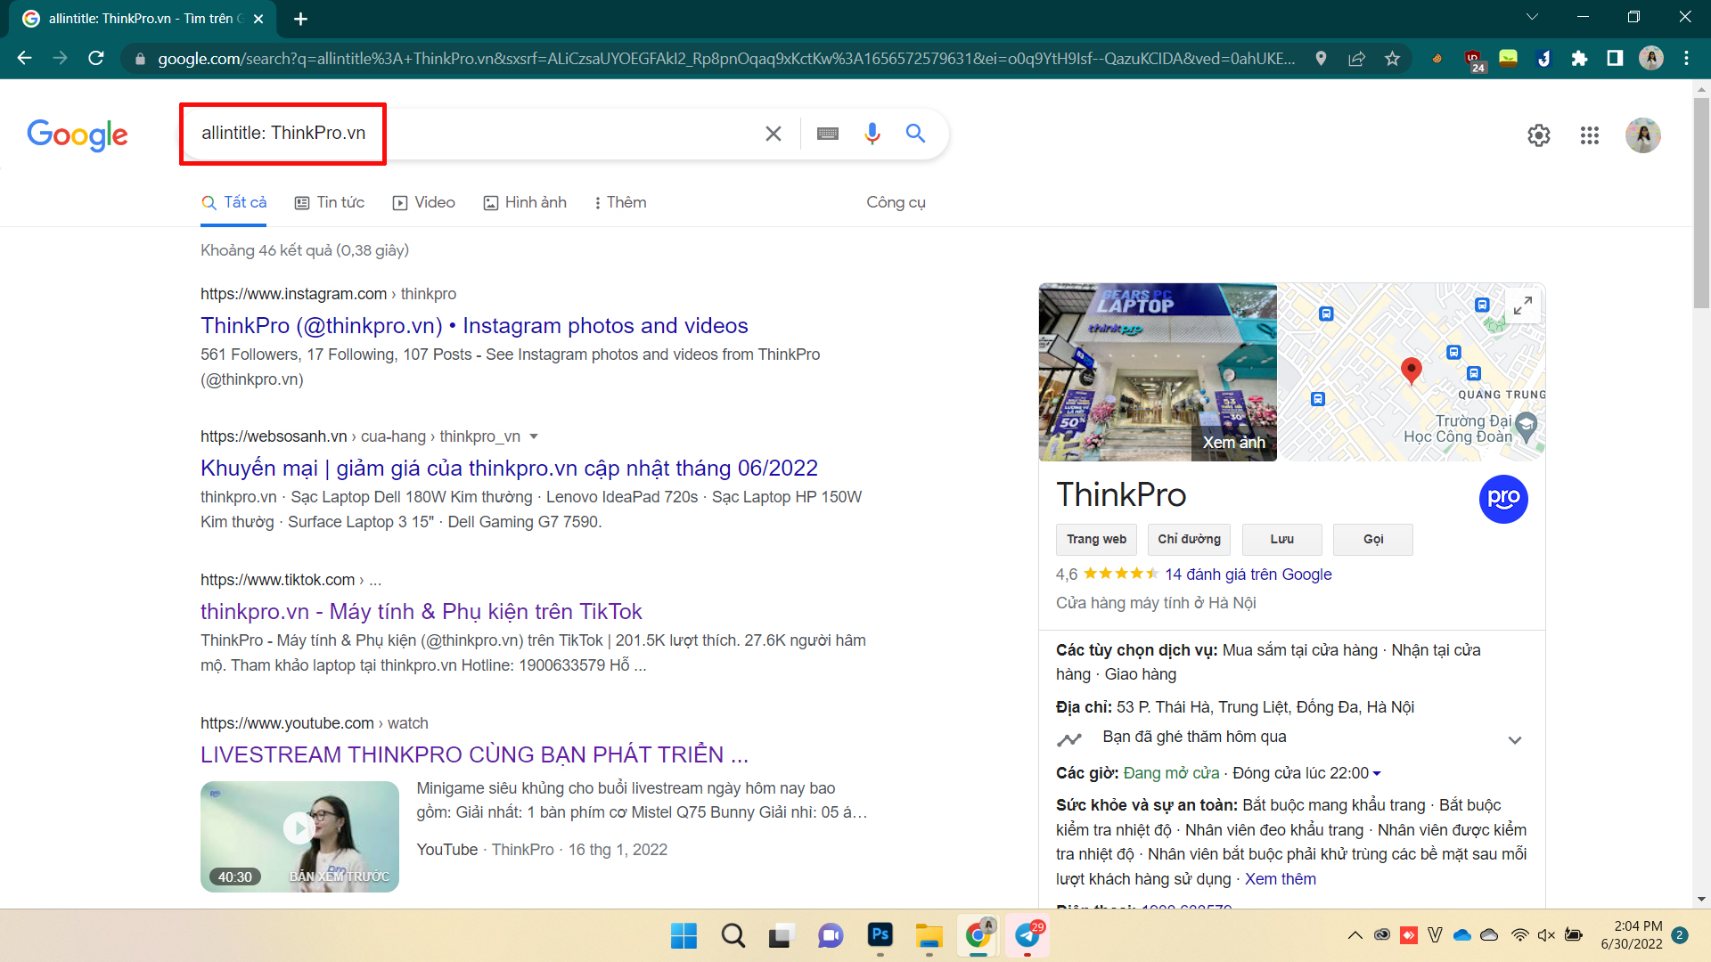Screen dimensions: 1711x962
Task: View ThinkPro store photos
Action: (1158, 372)
